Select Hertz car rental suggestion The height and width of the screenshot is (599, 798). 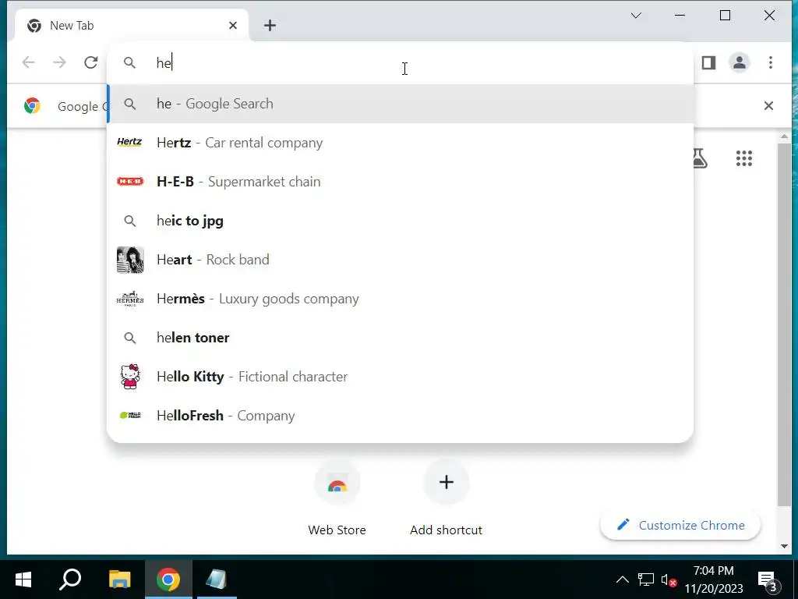pos(400,143)
